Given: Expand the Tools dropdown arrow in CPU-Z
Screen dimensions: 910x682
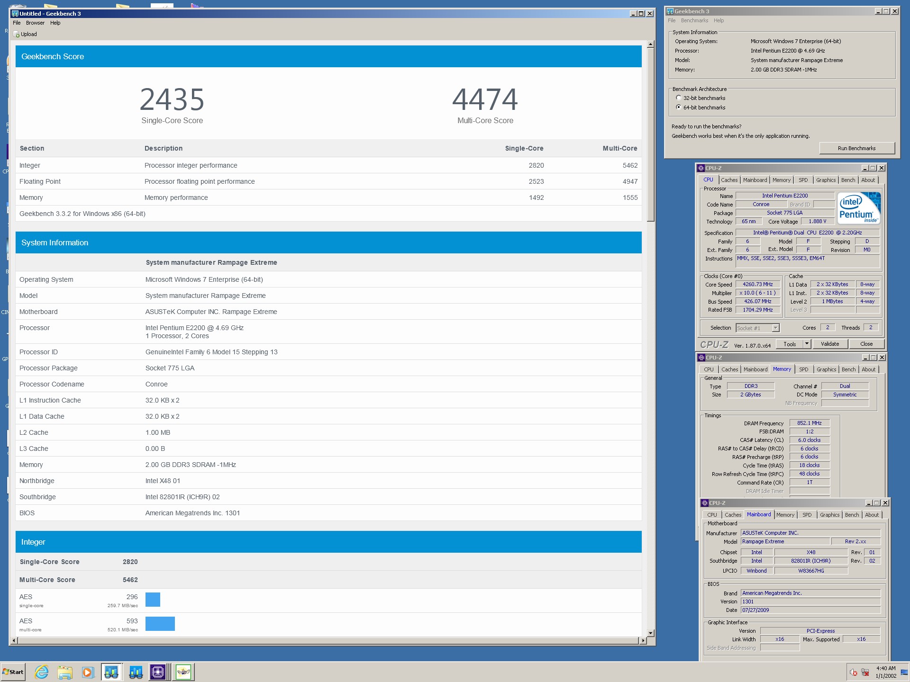Looking at the screenshot, I should pos(807,344).
